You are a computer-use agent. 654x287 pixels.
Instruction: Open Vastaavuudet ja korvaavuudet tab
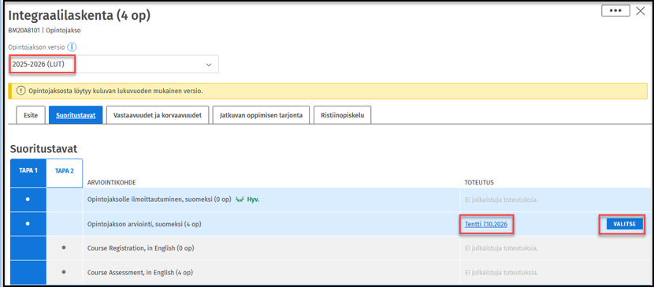[158, 115]
